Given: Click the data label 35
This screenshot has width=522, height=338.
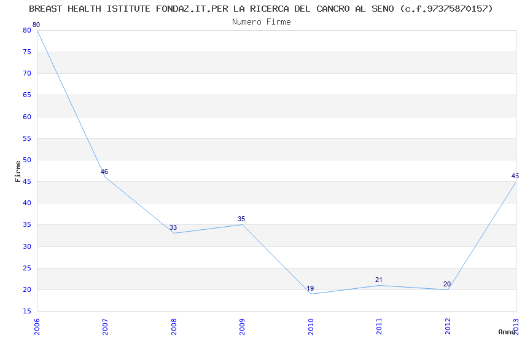Looking at the screenshot, I should click(x=241, y=219).
